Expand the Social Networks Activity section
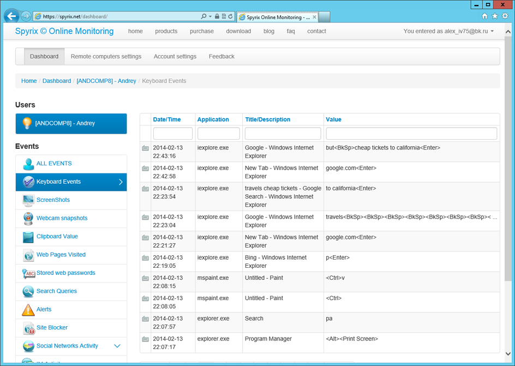This screenshot has height=366, width=515. pos(117,346)
